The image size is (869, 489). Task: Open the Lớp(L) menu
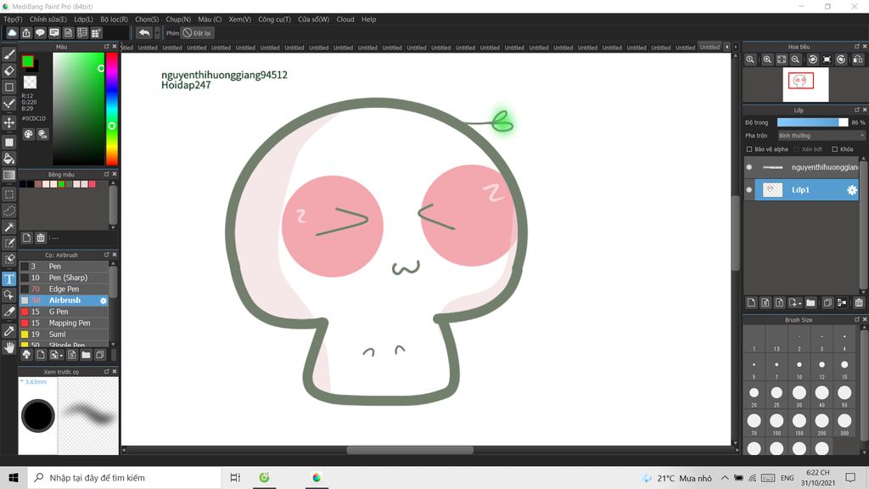(x=84, y=19)
